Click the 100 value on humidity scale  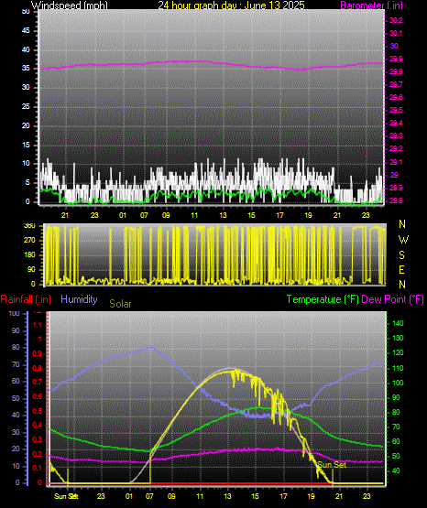(x=15, y=313)
